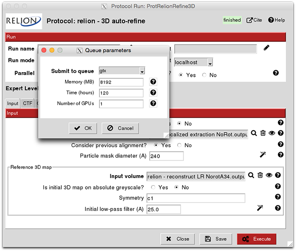The image size is (296, 251).
Task: Click the Time (hours) input field
Action: coord(121,93)
